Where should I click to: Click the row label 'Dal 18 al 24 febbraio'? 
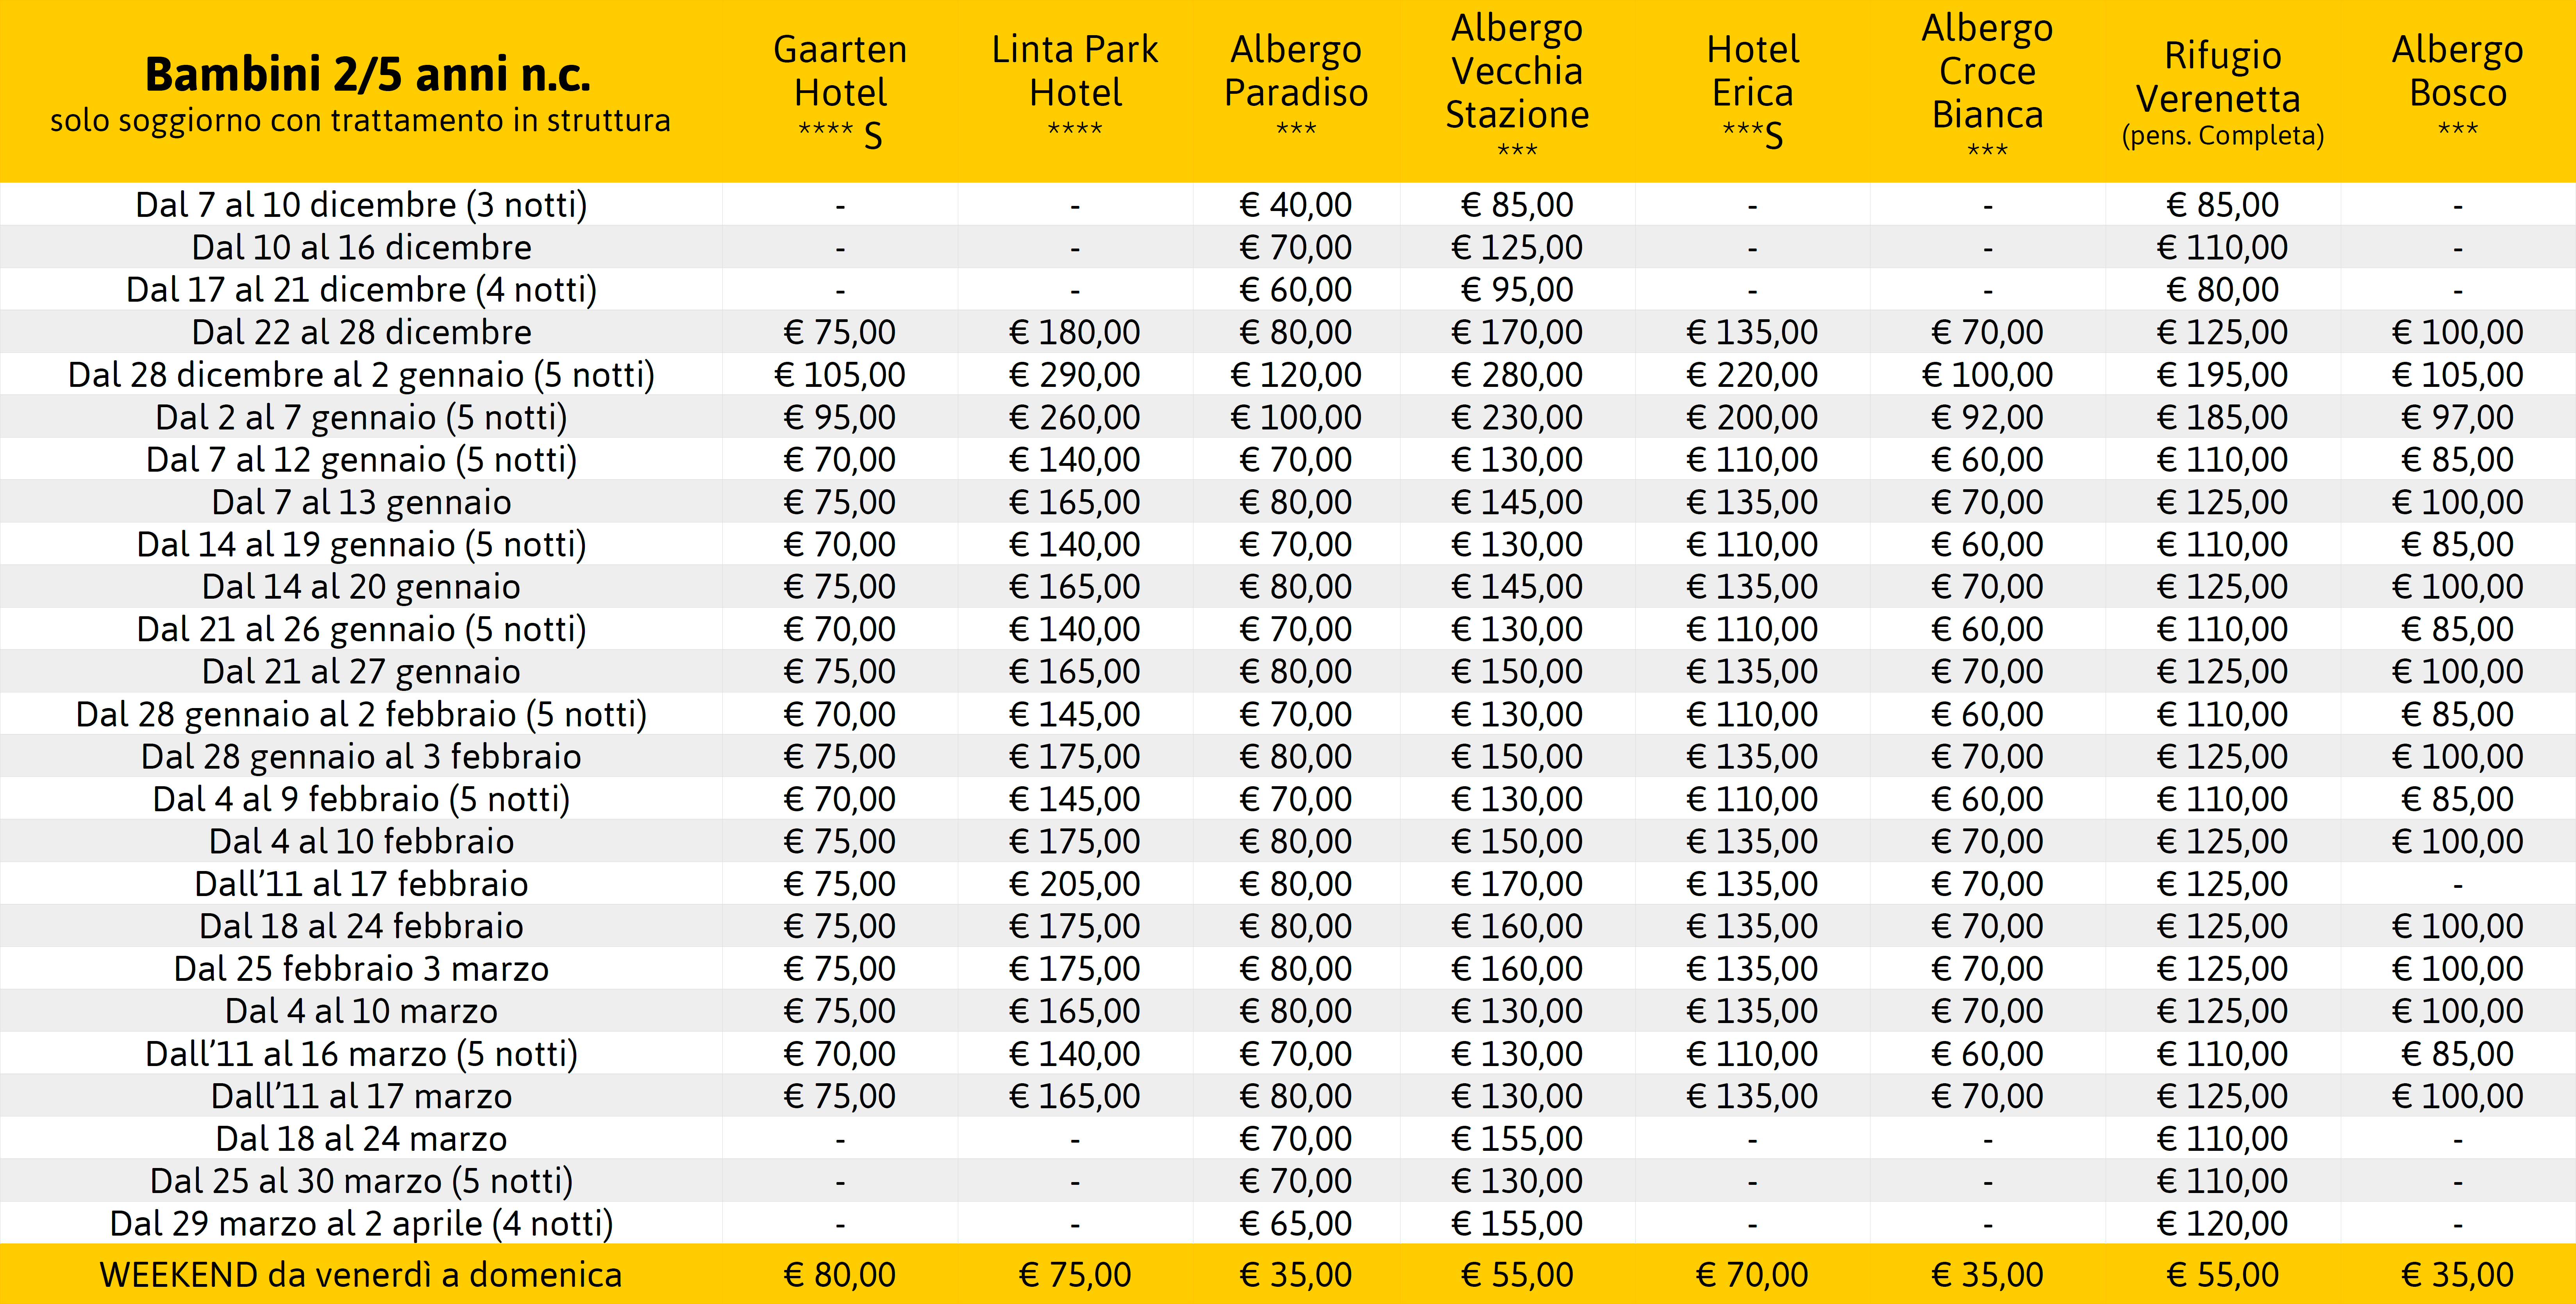click(x=361, y=926)
